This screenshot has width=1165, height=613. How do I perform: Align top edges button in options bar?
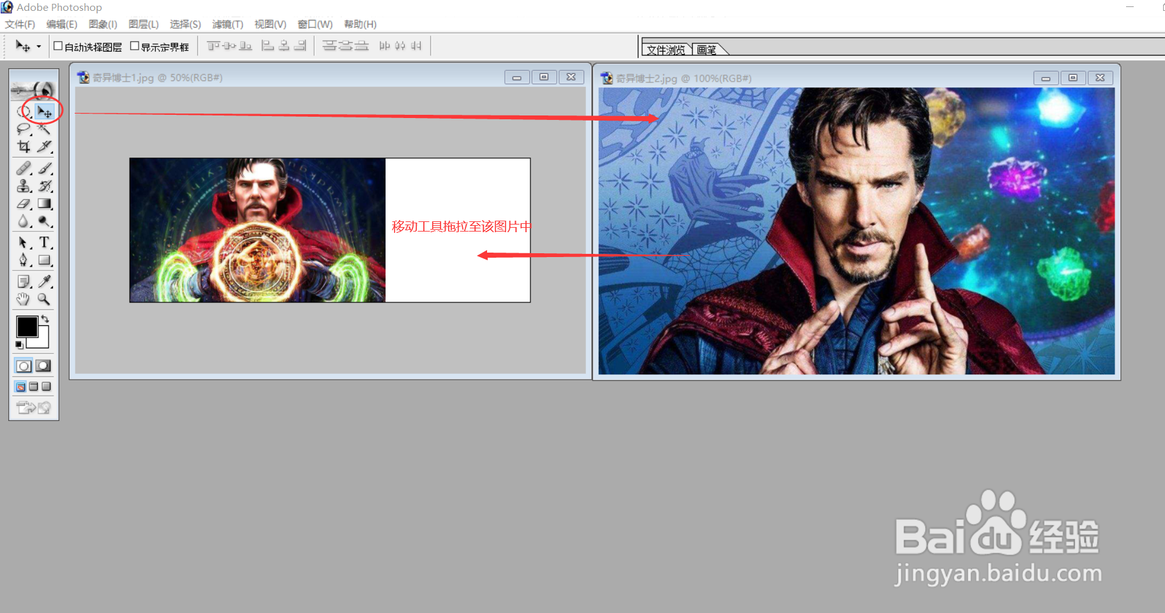pyautogui.click(x=214, y=46)
